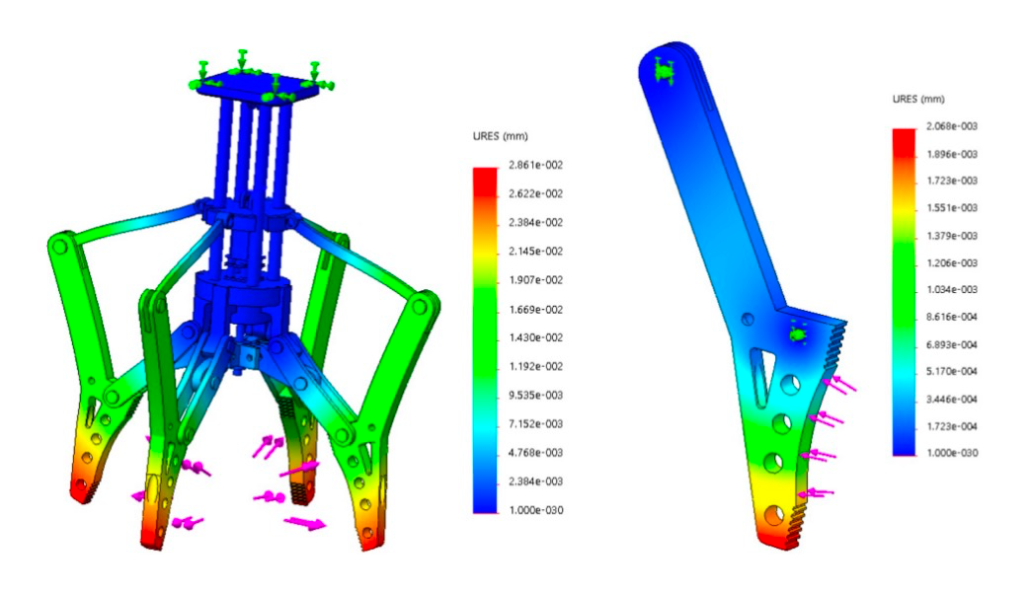Image resolution: width=1029 pixels, height=590 pixels.
Task: Select the green fixture symbol on the single arm's pivot hole
Action: 662,69
